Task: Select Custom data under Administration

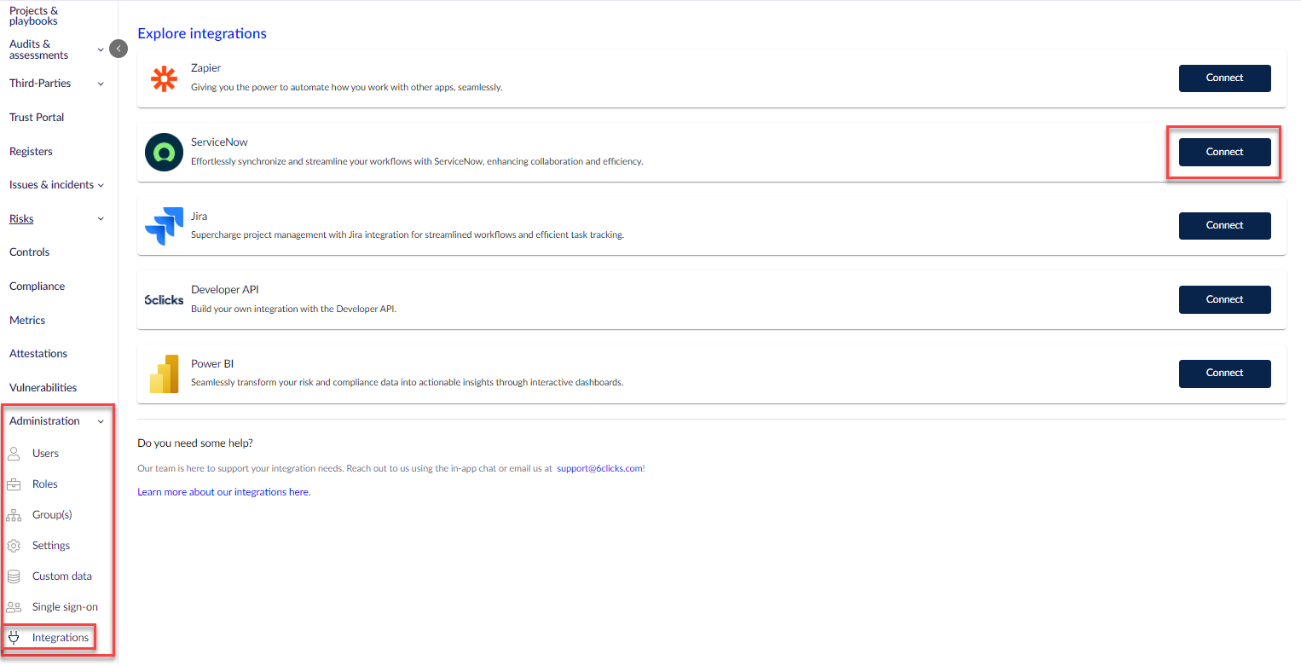Action: (62, 576)
